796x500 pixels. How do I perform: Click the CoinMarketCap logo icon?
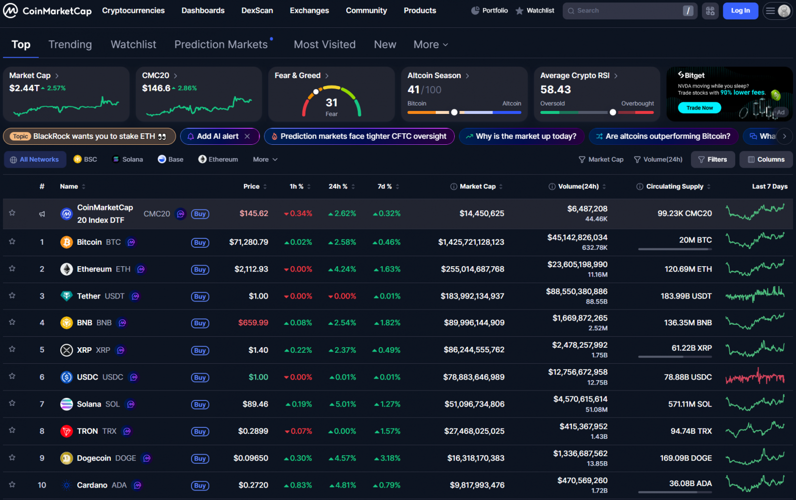pyautogui.click(x=10, y=10)
